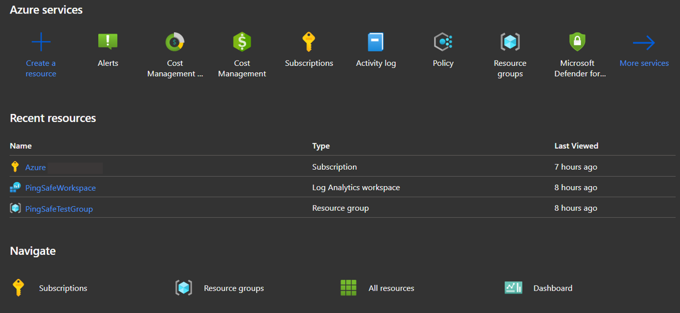Go to Dashboard from the Navigate section

[553, 288]
